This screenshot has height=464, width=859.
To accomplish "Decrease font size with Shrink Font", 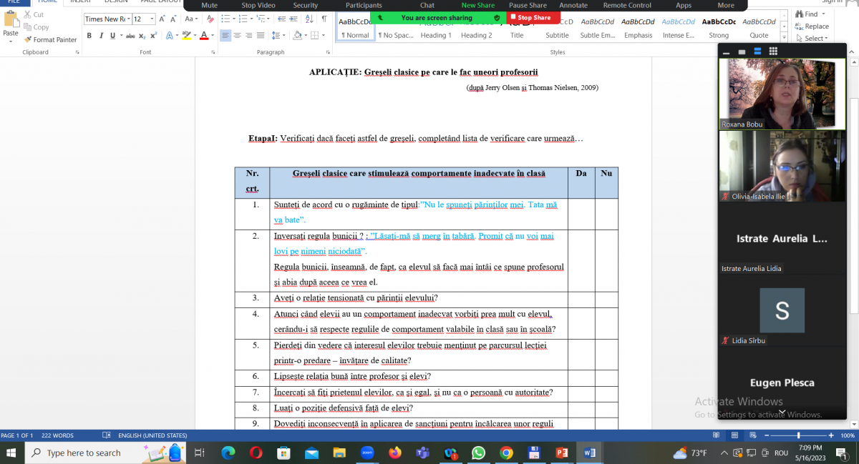I will [174, 19].
